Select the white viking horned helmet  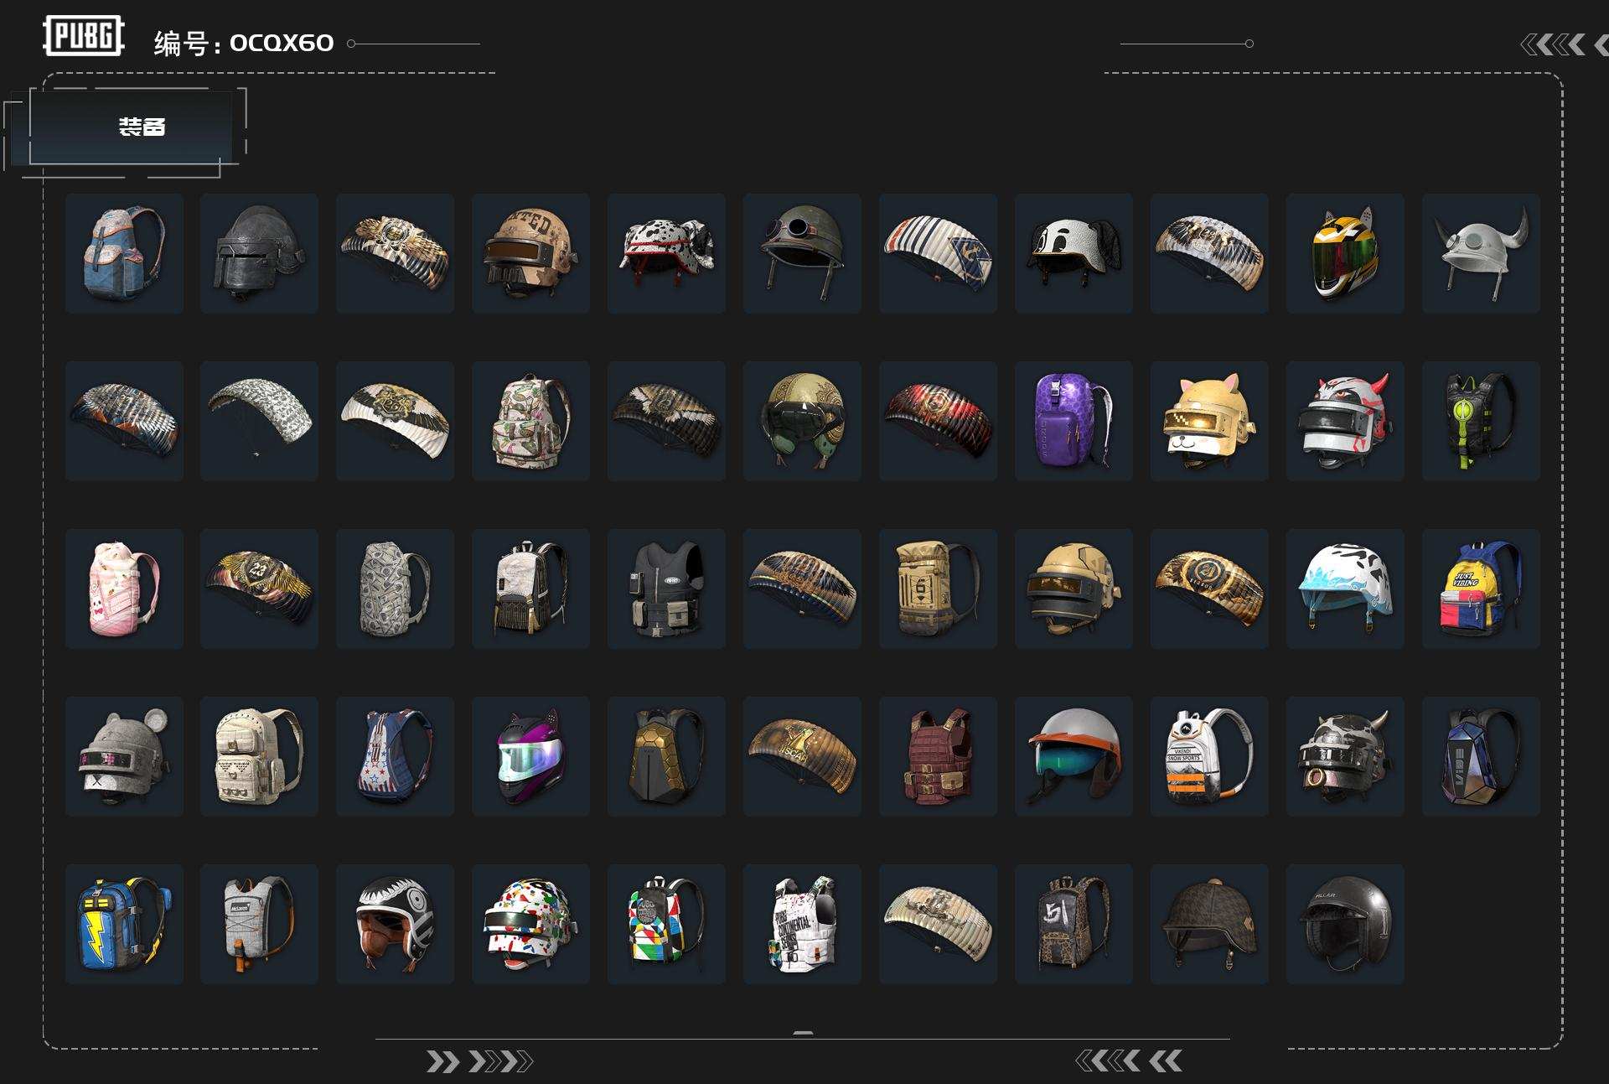tap(1482, 253)
